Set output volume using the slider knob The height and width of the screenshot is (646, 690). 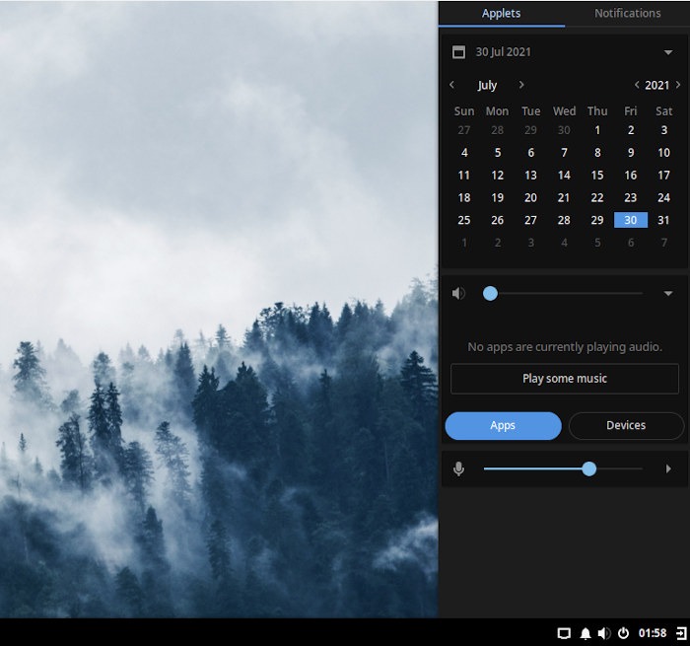click(490, 293)
